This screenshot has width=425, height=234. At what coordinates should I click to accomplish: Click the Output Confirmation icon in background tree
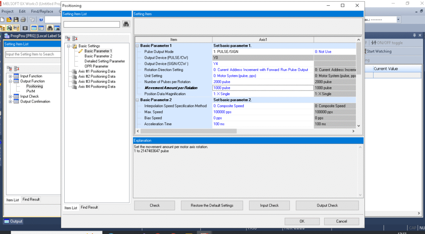coord(16,101)
